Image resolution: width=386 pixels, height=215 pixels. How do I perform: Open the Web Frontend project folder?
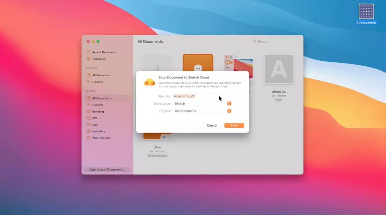click(x=101, y=138)
